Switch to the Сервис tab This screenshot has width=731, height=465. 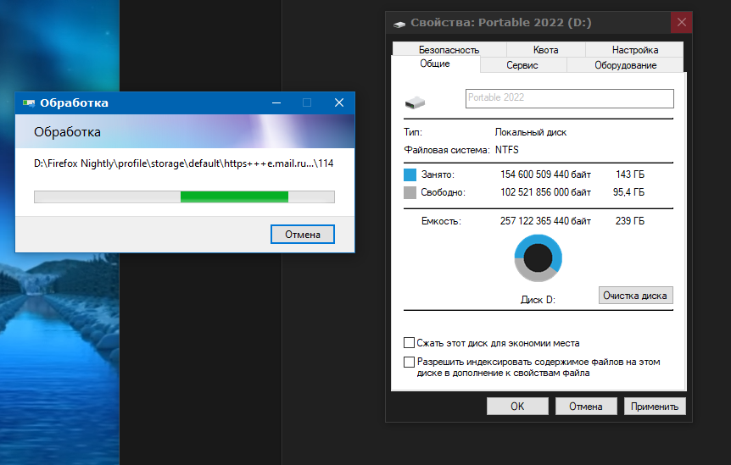(522, 65)
